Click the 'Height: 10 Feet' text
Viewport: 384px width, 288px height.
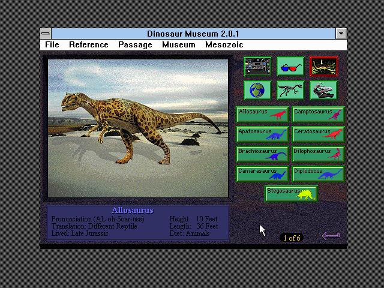[x=193, y=219]
